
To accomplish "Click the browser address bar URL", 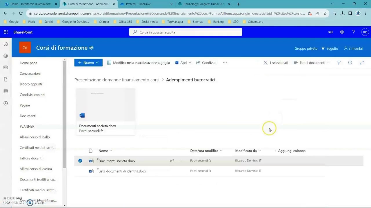I will tap(169, 13).
